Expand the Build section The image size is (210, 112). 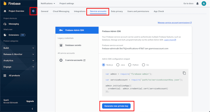tap(19, 48)
